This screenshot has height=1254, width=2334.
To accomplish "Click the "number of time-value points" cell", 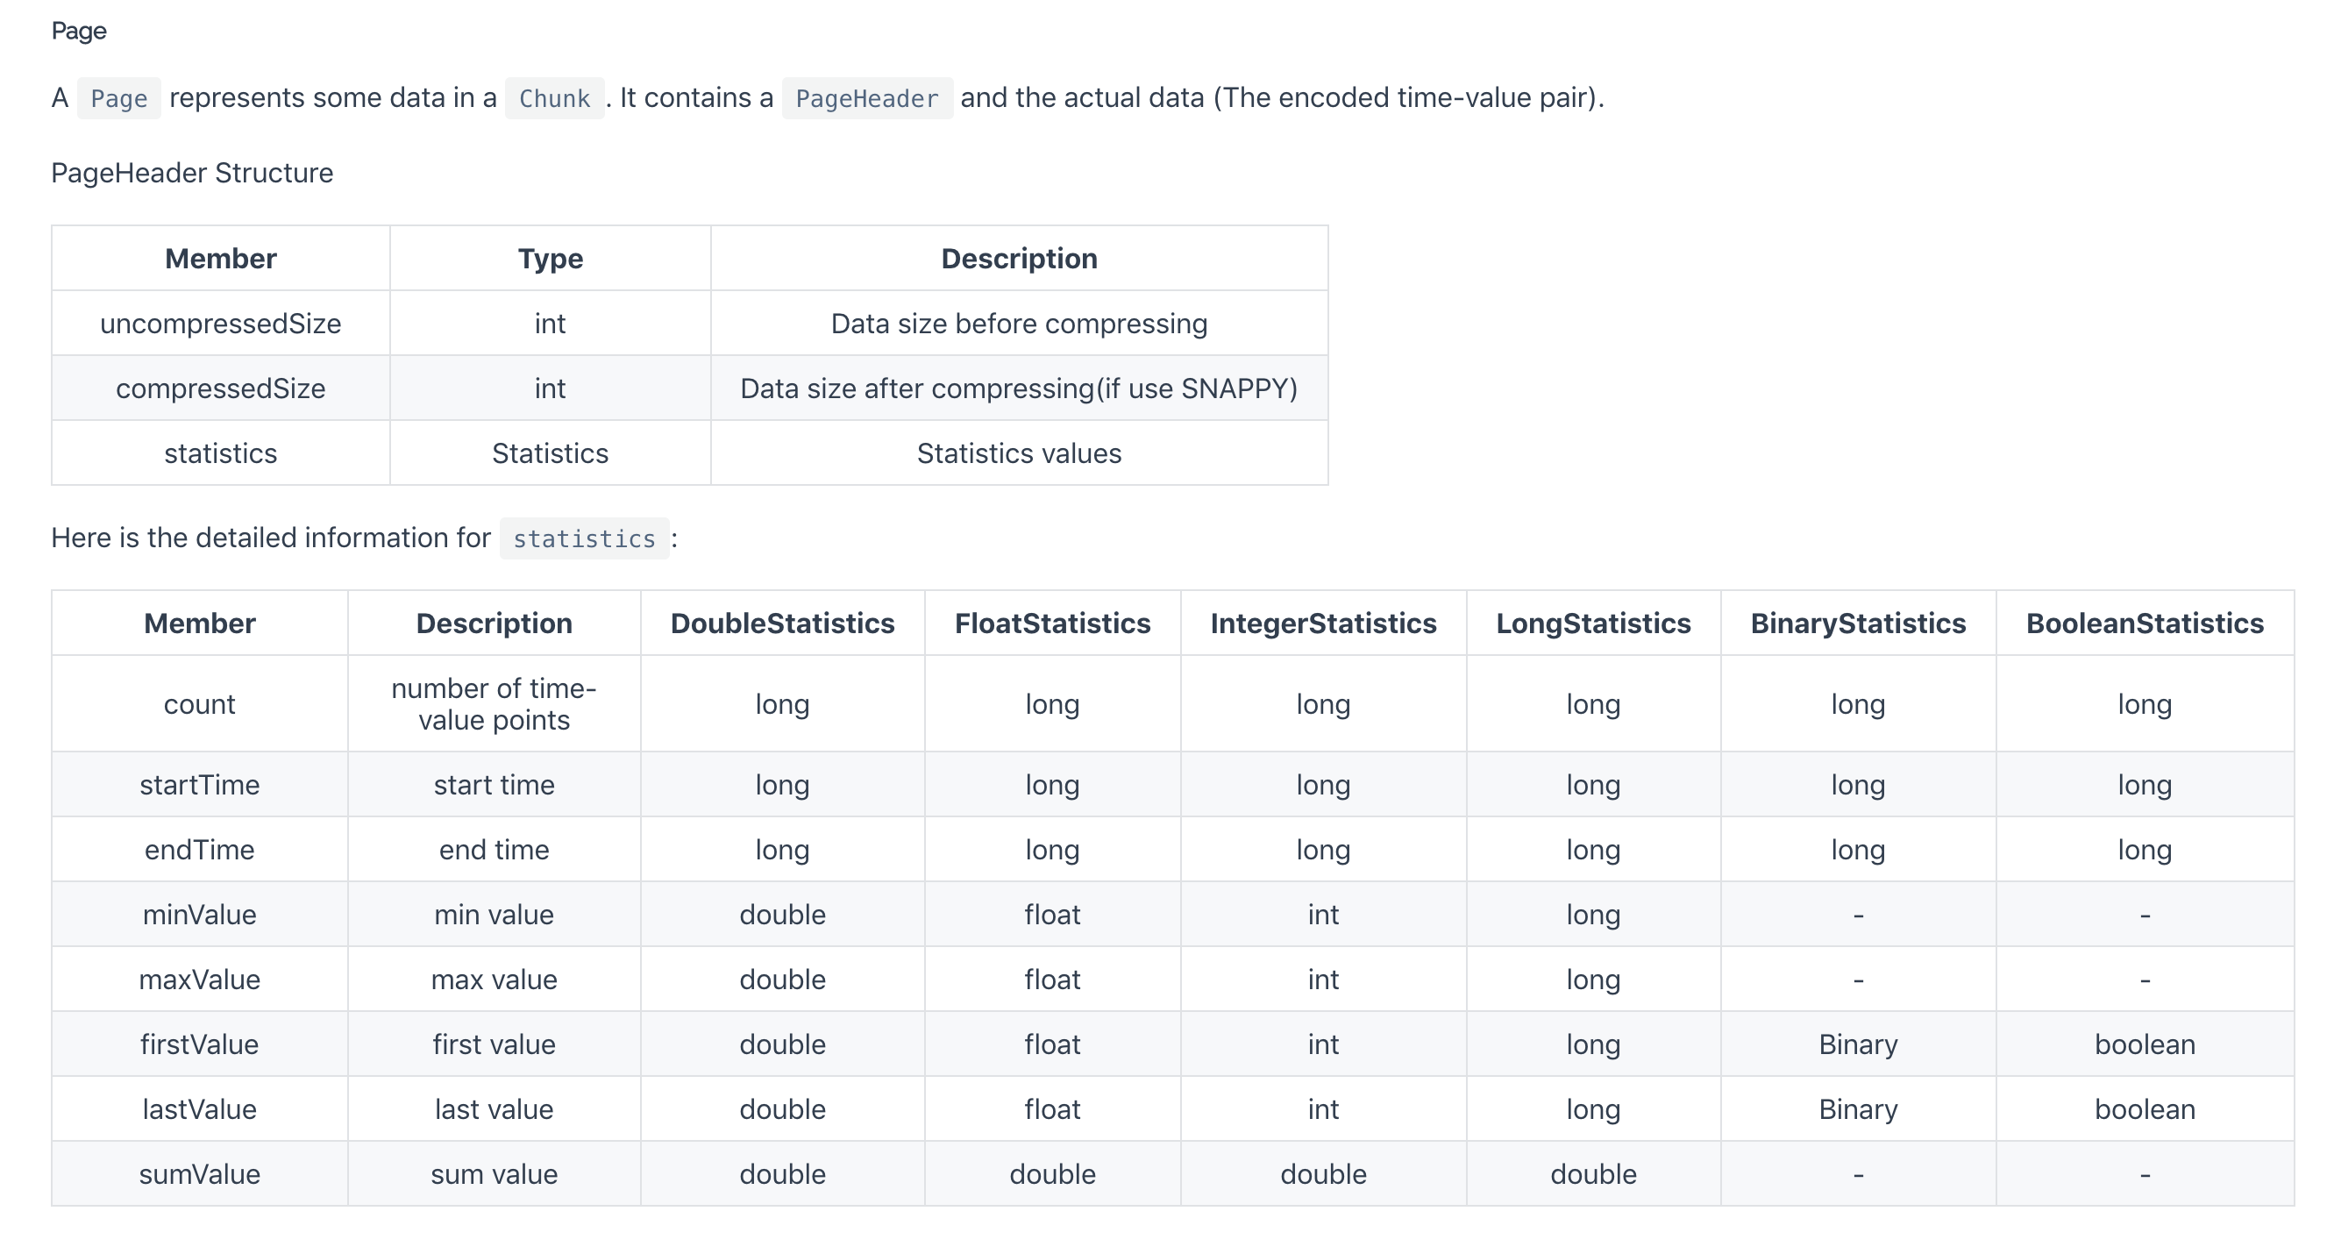I will (494, 704).
